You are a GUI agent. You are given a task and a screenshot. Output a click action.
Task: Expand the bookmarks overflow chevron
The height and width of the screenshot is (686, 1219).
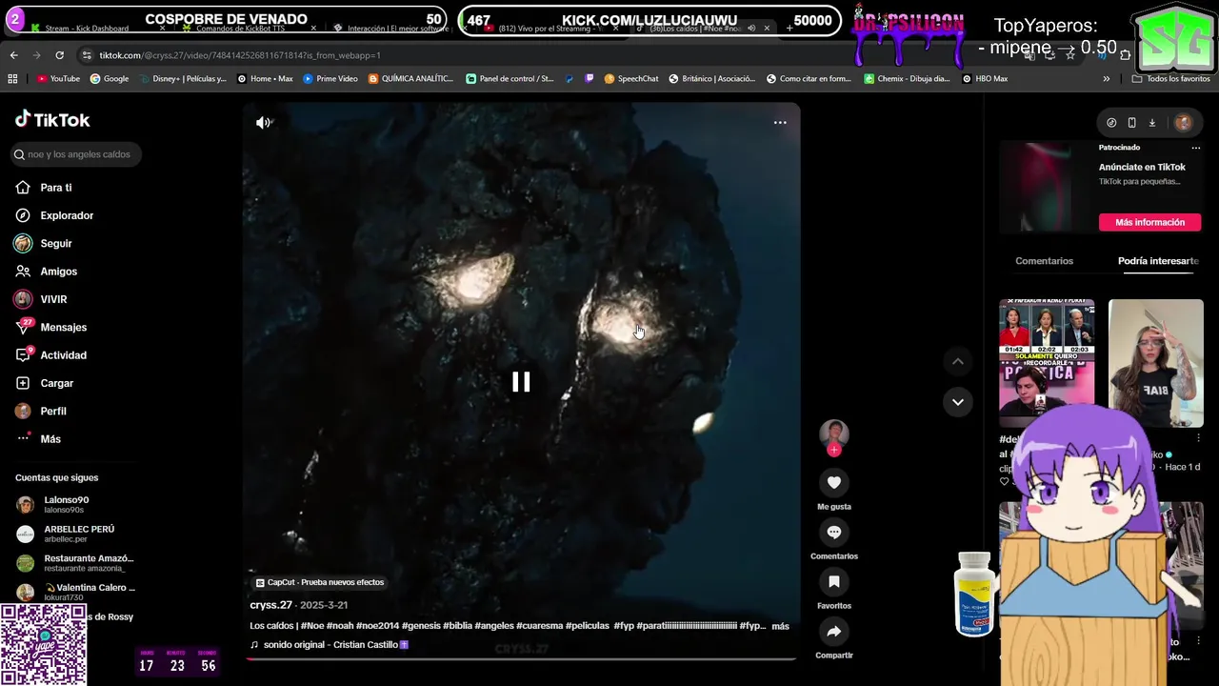click(x=1106, y=79)
